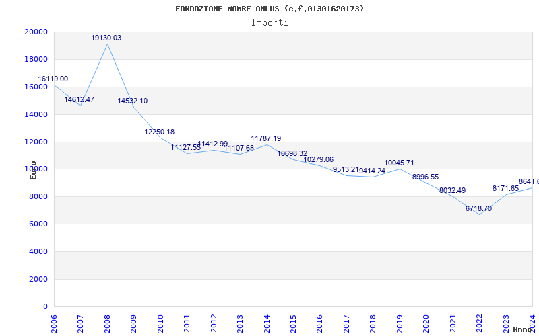Click the x-axis year 2017
This screenshot has height=336, width=539.
(346, 323)
